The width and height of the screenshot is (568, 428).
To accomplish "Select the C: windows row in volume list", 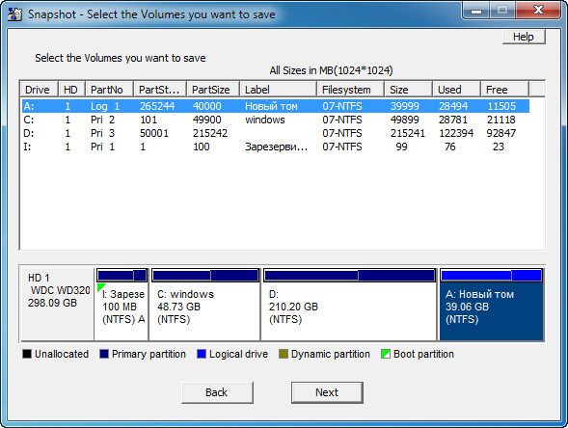I will 275,120.
